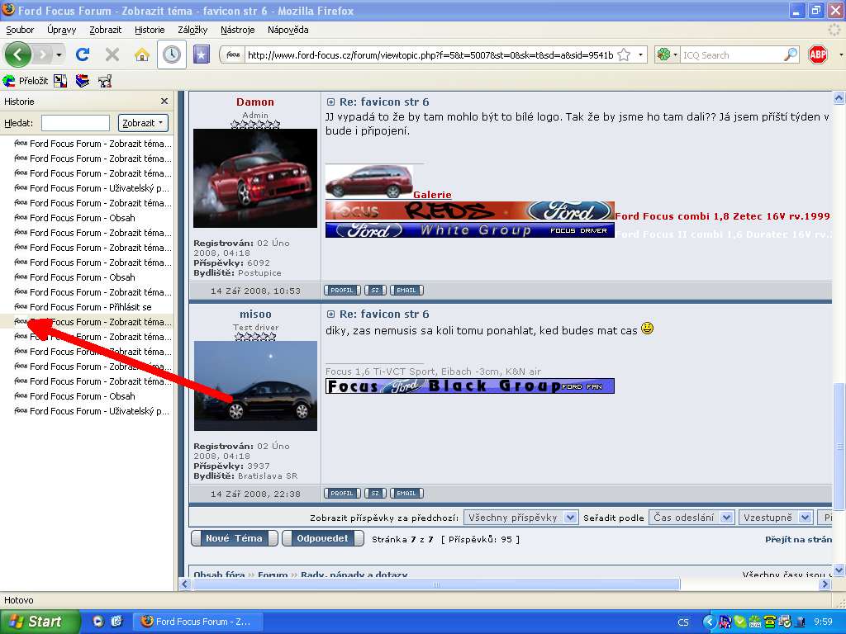Click the purple bookmarks star toolbar button
846x634 pixels.
(201, 54)
